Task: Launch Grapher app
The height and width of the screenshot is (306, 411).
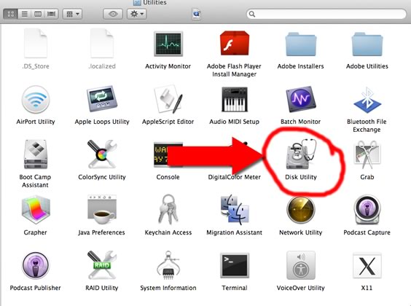Action: click(36, 210)
